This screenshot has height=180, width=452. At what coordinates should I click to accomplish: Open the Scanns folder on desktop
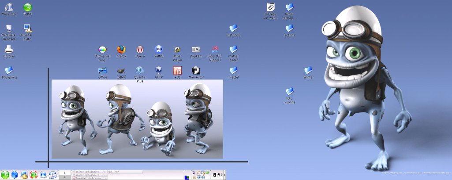click(290, 29)
